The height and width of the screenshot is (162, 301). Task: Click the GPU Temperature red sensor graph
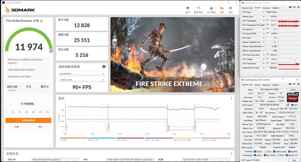(x=289, y=21)
